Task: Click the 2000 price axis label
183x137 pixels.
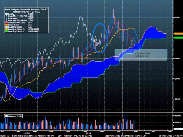Action: (177, 99)
